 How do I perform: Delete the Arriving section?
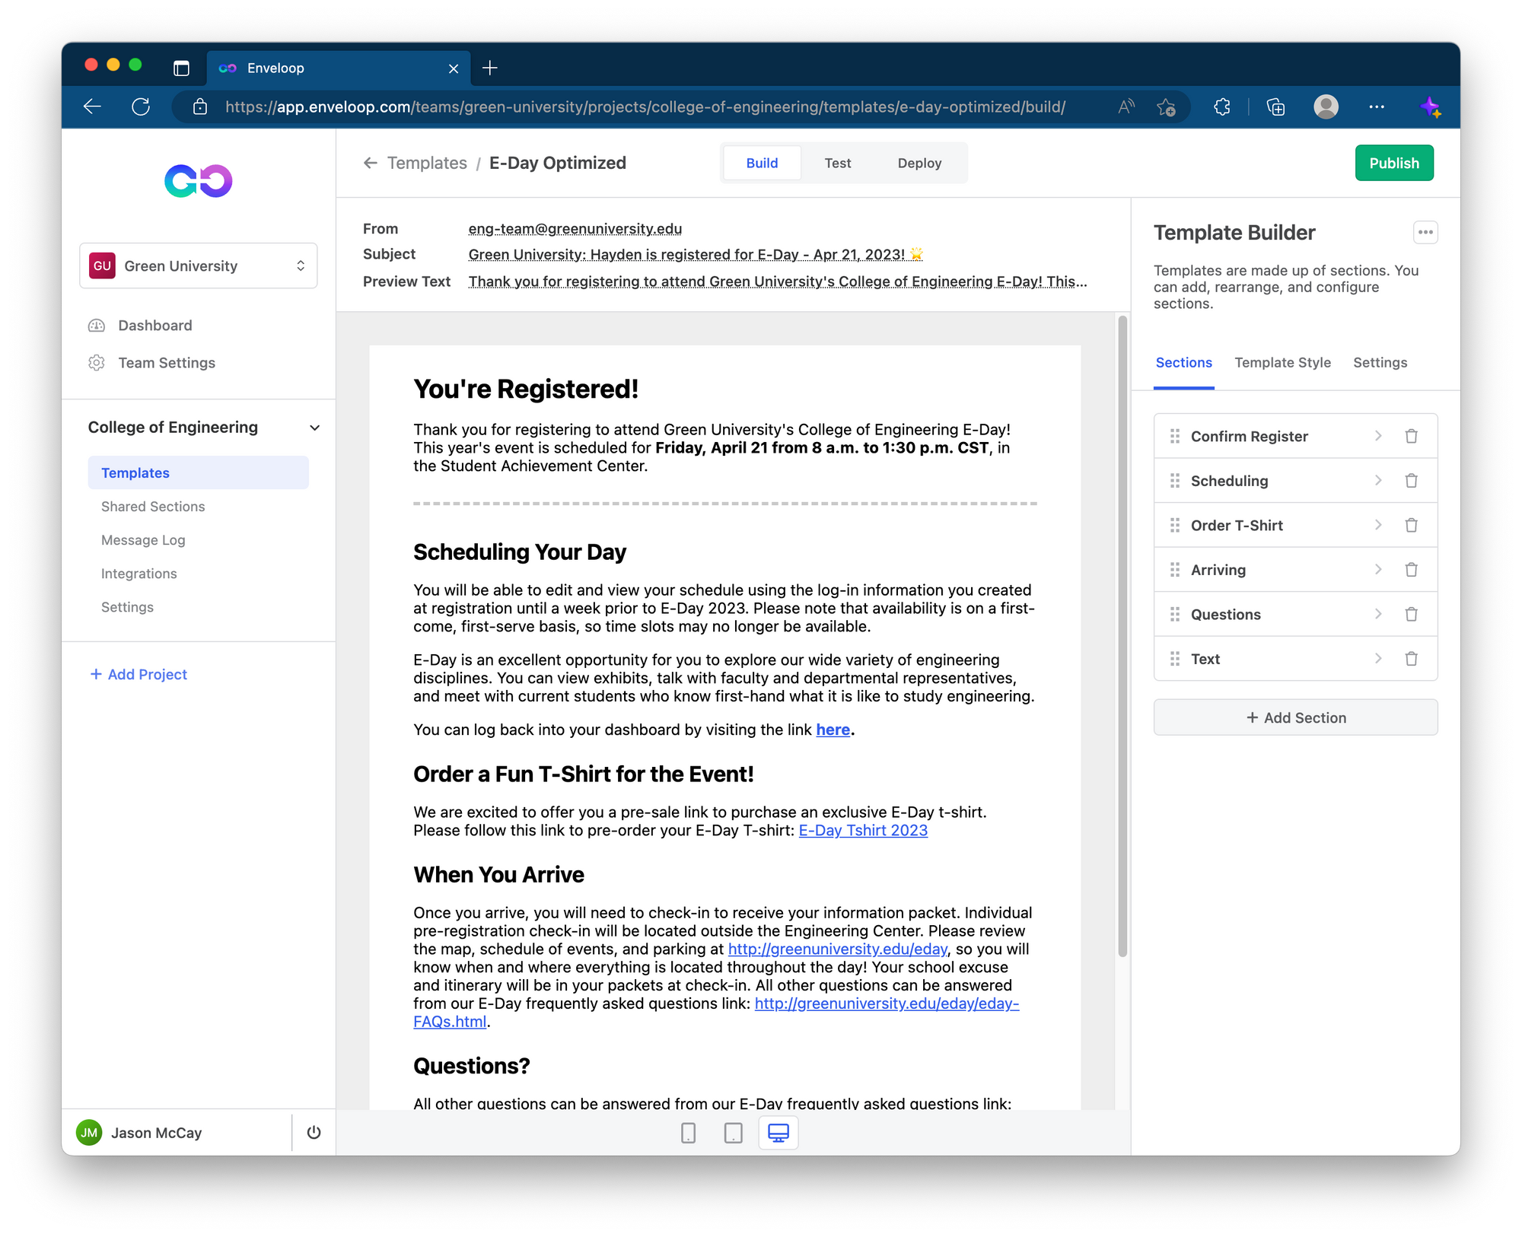1409,571
